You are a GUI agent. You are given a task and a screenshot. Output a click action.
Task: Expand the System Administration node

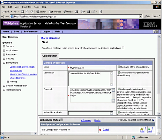[x=4, y=86]
